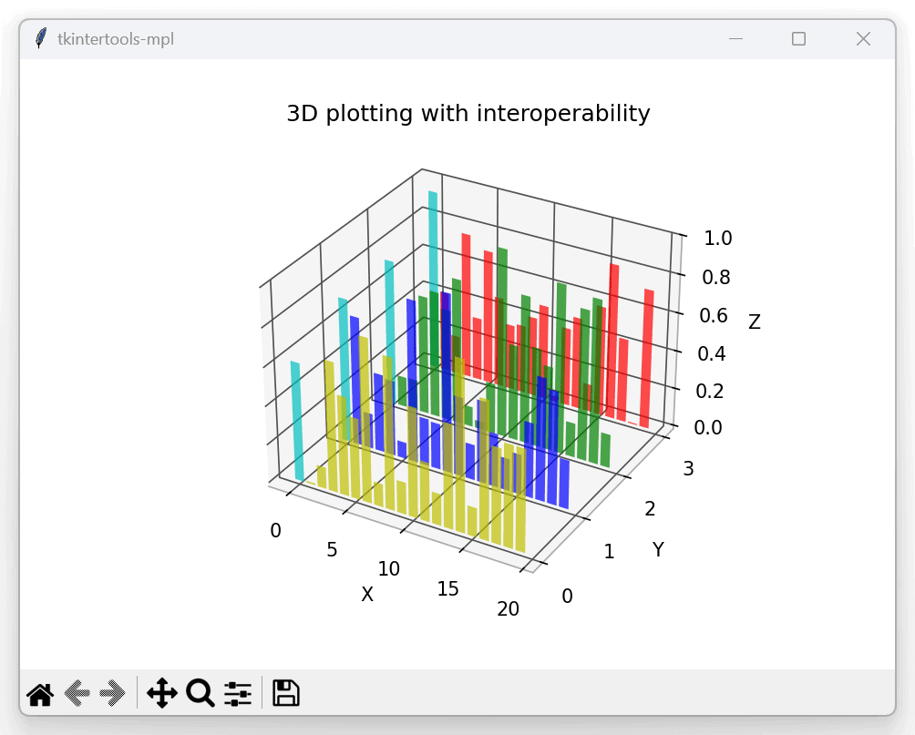Screen dimensions: 915x735
Task: Activate the Pan axes tool
Action: coord(161,694)
